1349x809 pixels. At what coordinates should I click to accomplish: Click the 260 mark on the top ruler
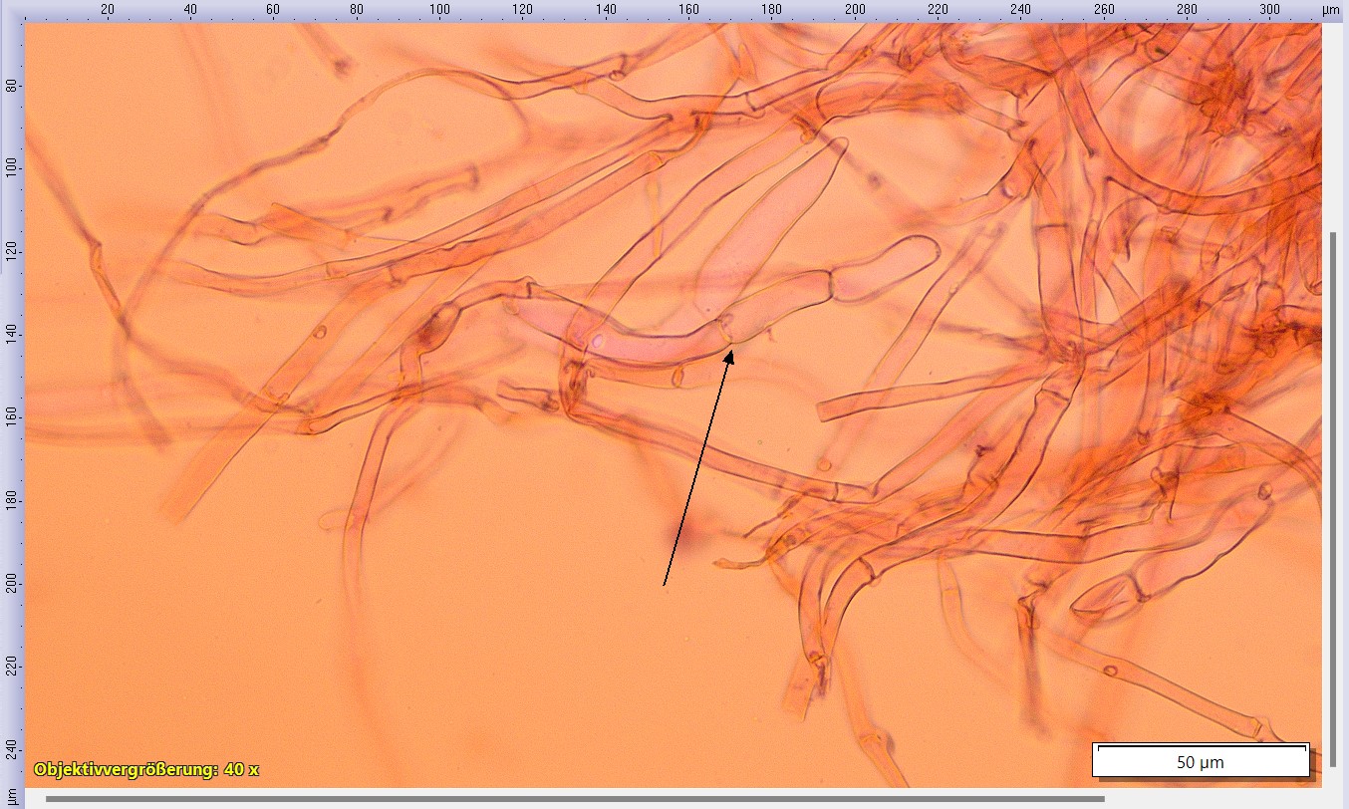tap(1104, 9)
